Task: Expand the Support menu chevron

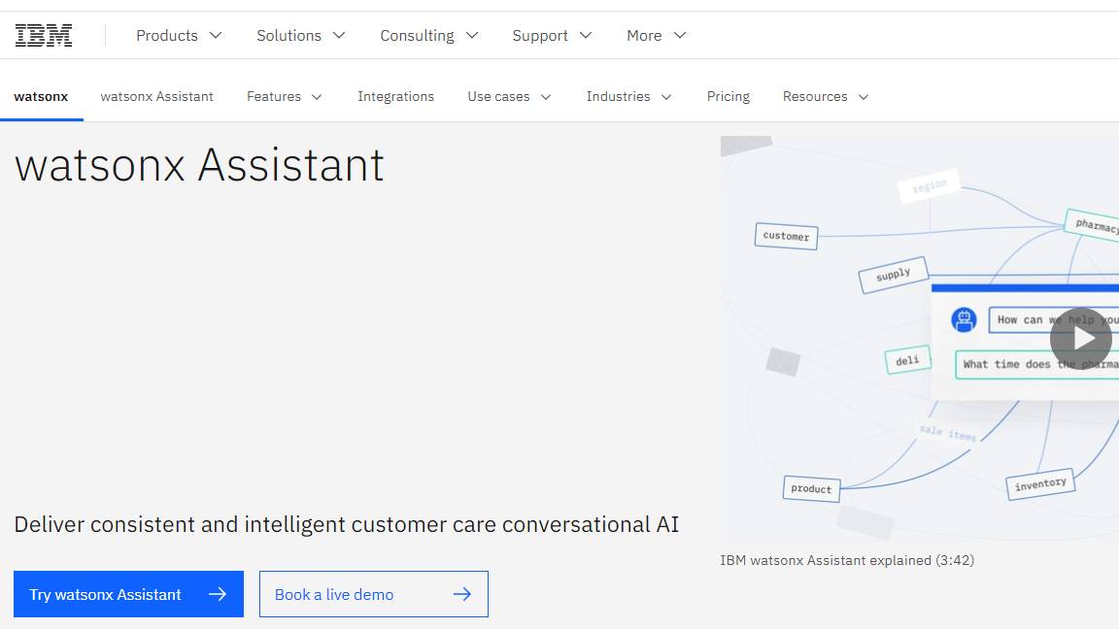Action: tap(586, 35)
